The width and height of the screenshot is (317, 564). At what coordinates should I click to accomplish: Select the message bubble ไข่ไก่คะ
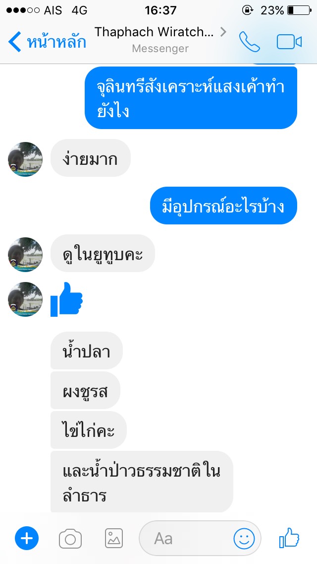pyautogui.click(x=89, y=430)
